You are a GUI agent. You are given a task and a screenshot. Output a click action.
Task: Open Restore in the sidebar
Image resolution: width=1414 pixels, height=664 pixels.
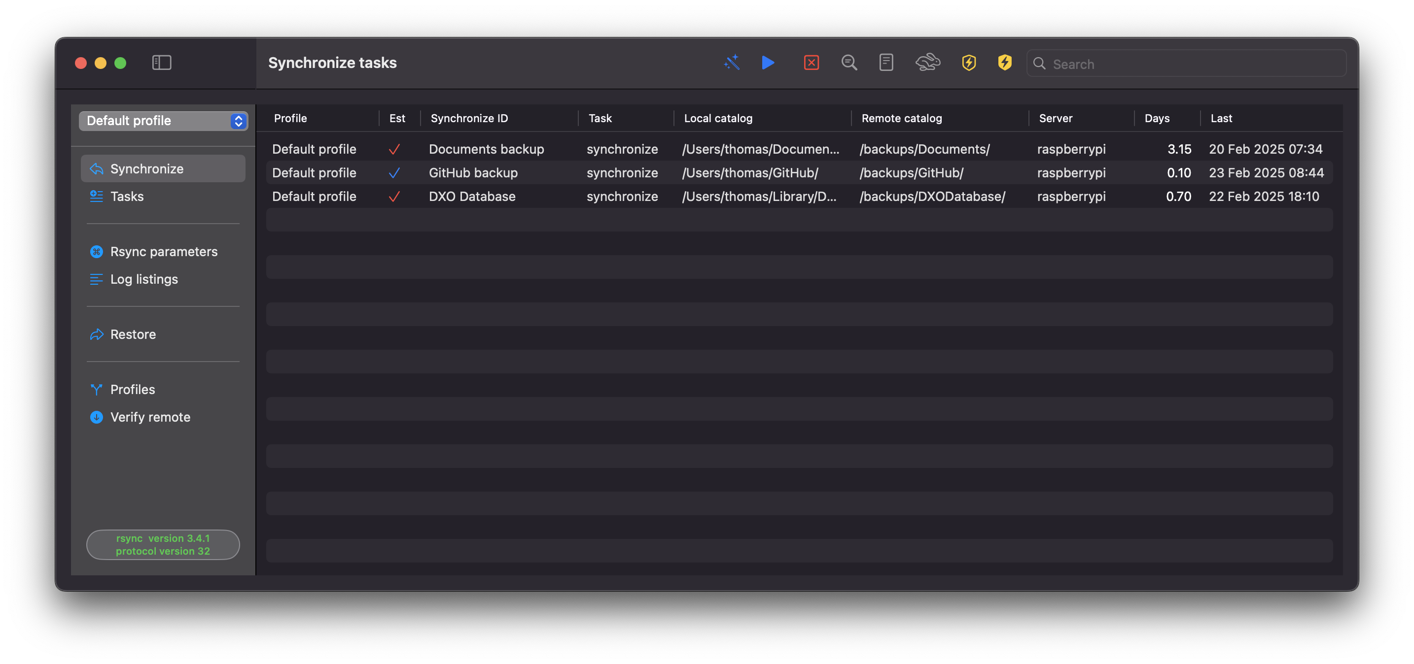[x=163, y=334]
